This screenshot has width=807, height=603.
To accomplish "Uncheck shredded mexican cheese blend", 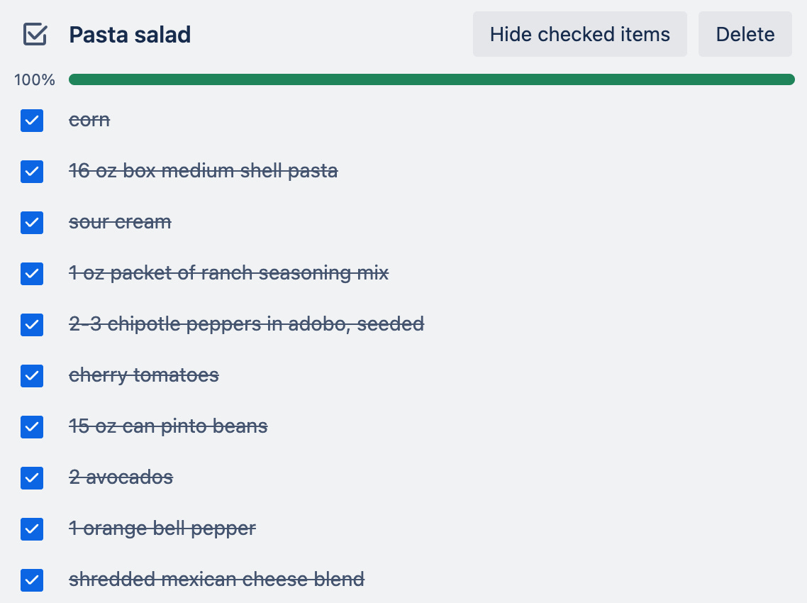I will [x=32, y=580].
